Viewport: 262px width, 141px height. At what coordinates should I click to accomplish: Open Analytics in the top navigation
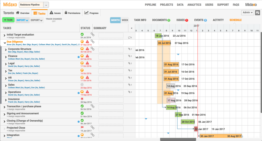(x=194, y=5)
